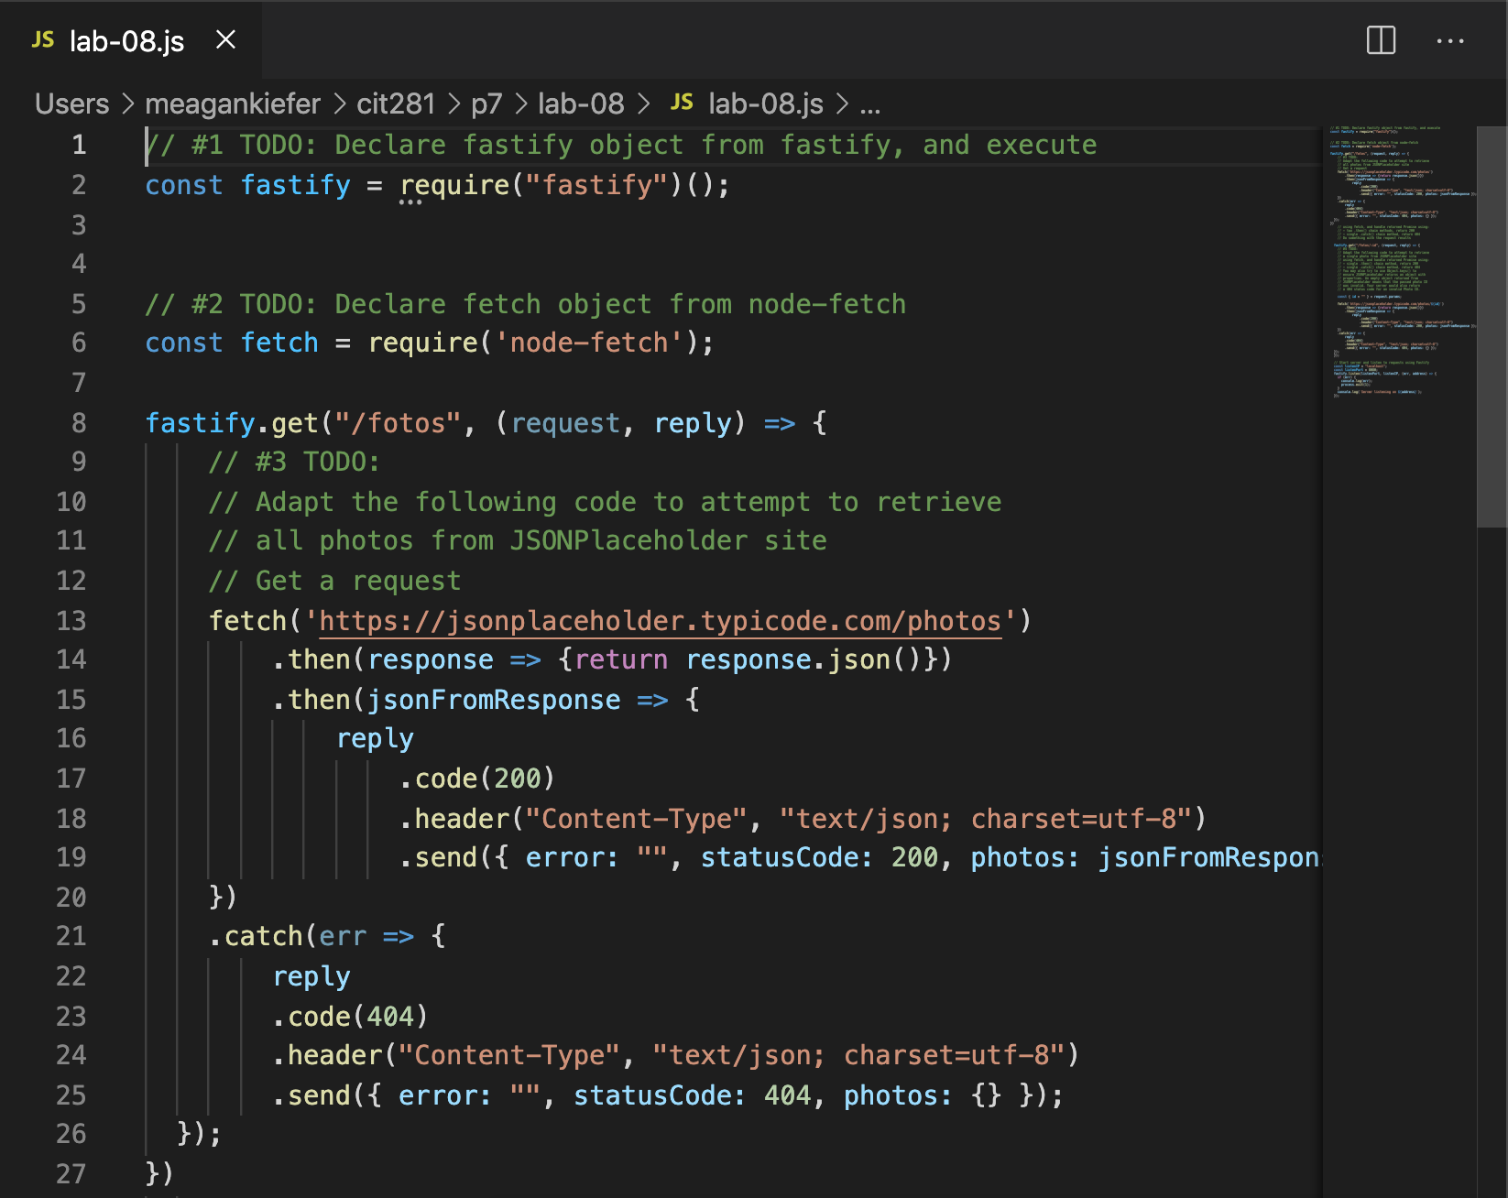The height and width of the screenshot is (1198, 1508).
Task: Open the lab-08 breadcrumb folder
Action: [x=581, y=103]
